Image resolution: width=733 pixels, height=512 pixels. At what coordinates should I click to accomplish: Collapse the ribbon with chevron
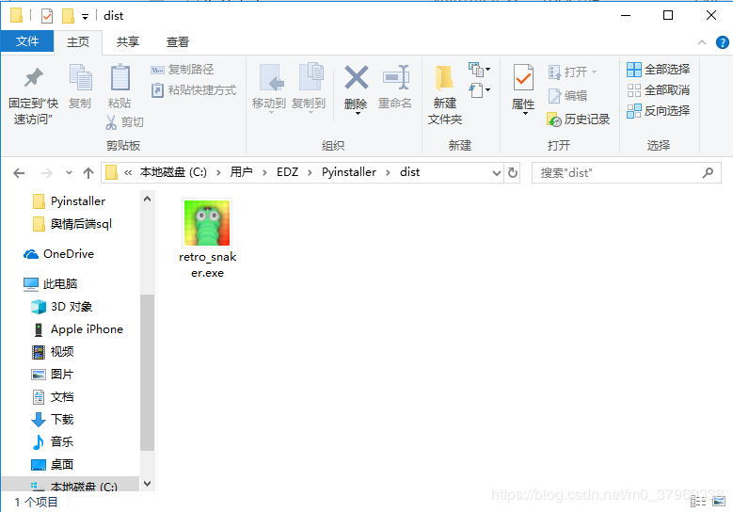(x=702, y=42)
